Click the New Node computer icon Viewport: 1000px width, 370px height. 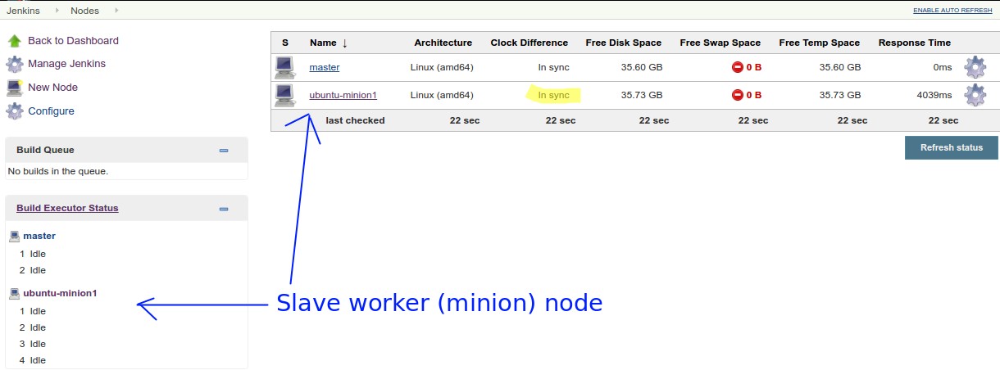[x=14, y=88]
